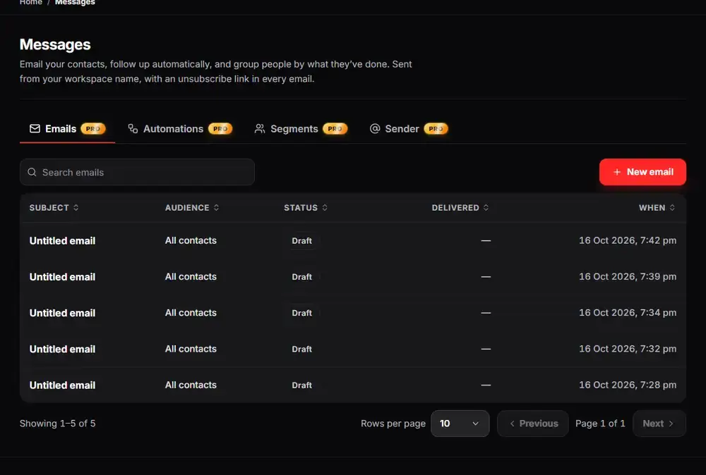Open Untitled email from 7:42 pm

(62, 241)
